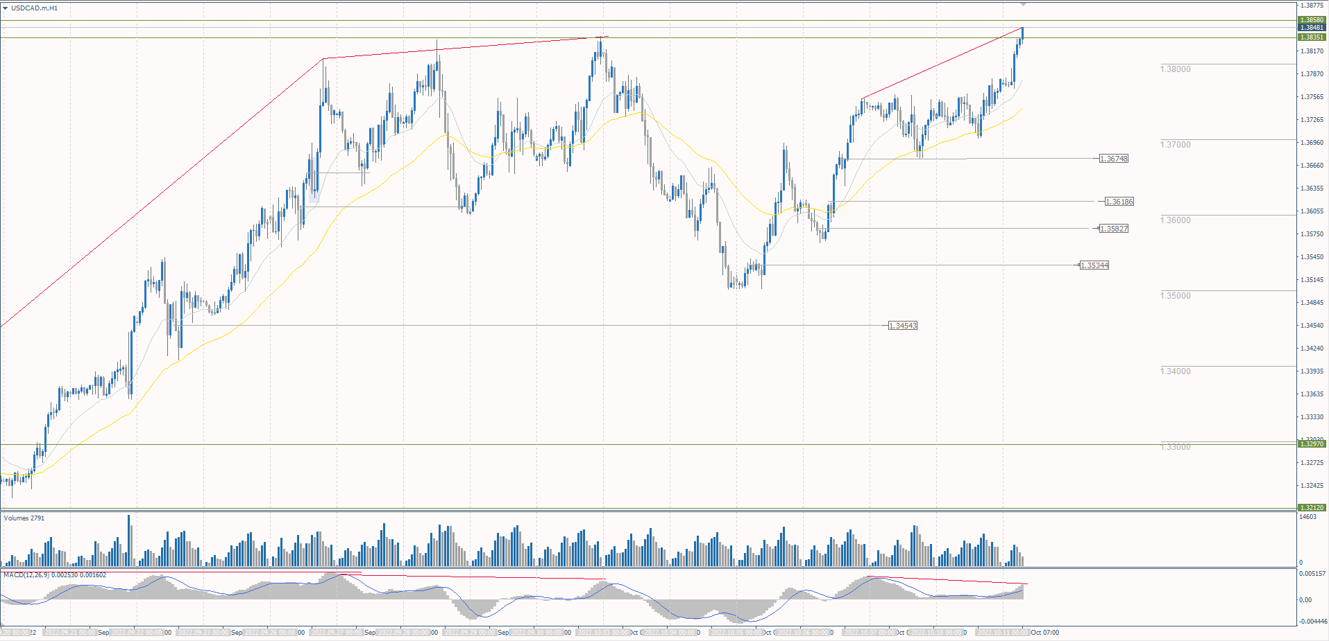Click the 14603 volume scale value

pos(1308,517)
